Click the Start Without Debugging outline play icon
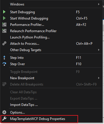104x124 pixels. tap(4, 18)
